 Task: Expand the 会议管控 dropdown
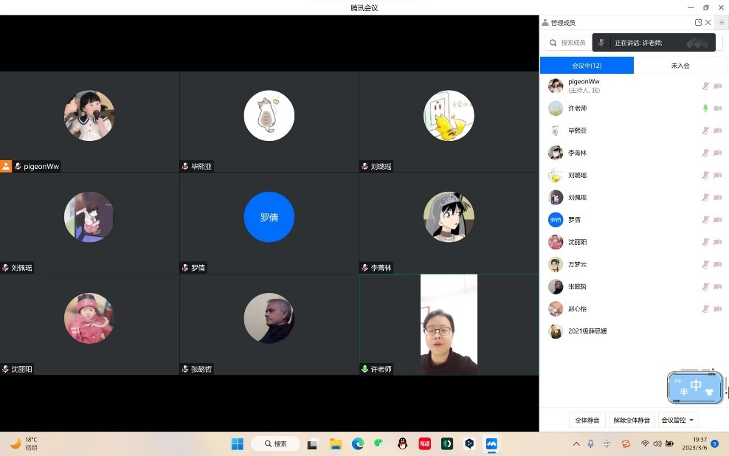pos(677,420)
